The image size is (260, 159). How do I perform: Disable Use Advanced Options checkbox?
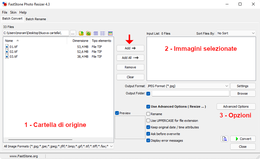[148, 106]
